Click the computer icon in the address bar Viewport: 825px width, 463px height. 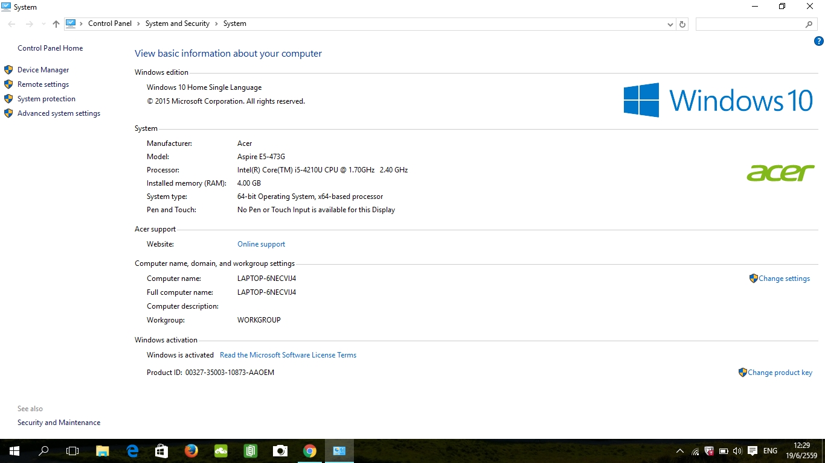(71, 24)
